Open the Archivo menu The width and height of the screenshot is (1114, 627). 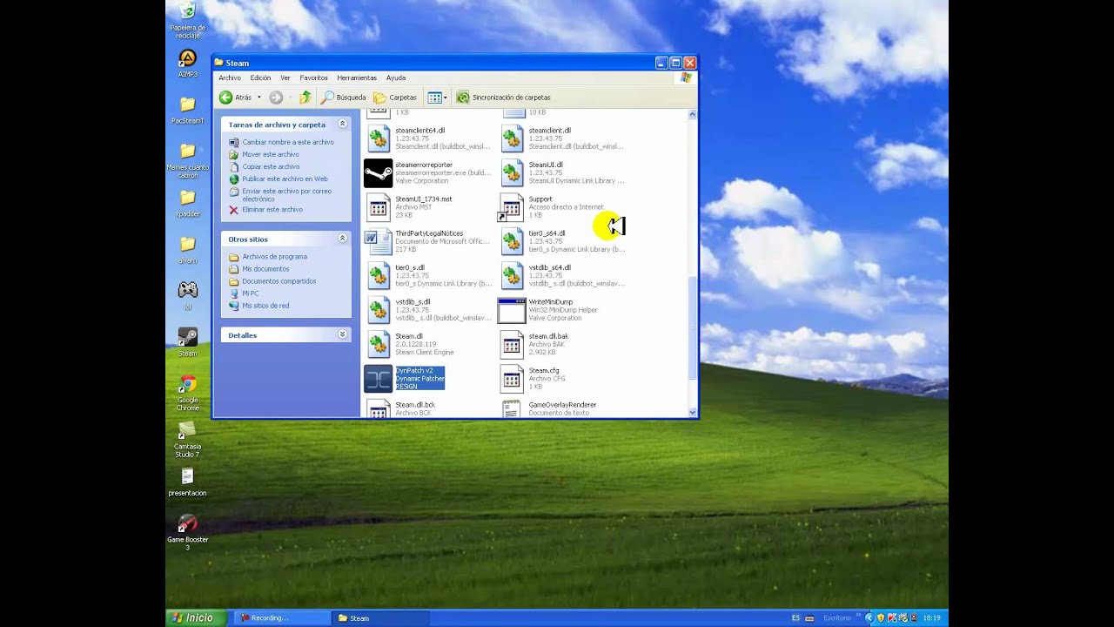[x=230, y=78]
